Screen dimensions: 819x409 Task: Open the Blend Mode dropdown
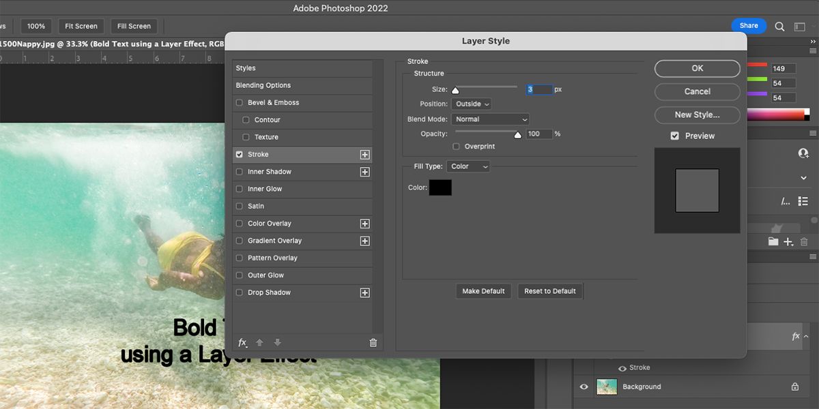point(490,119)
